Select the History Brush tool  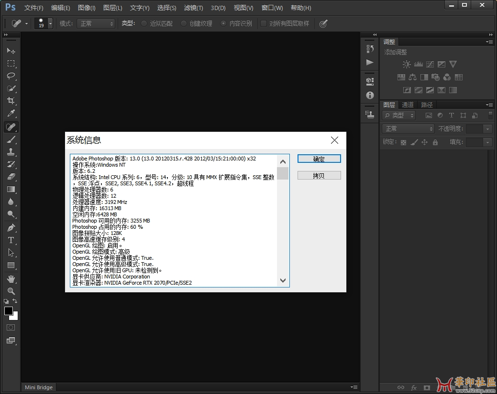(x=11, y=164)
